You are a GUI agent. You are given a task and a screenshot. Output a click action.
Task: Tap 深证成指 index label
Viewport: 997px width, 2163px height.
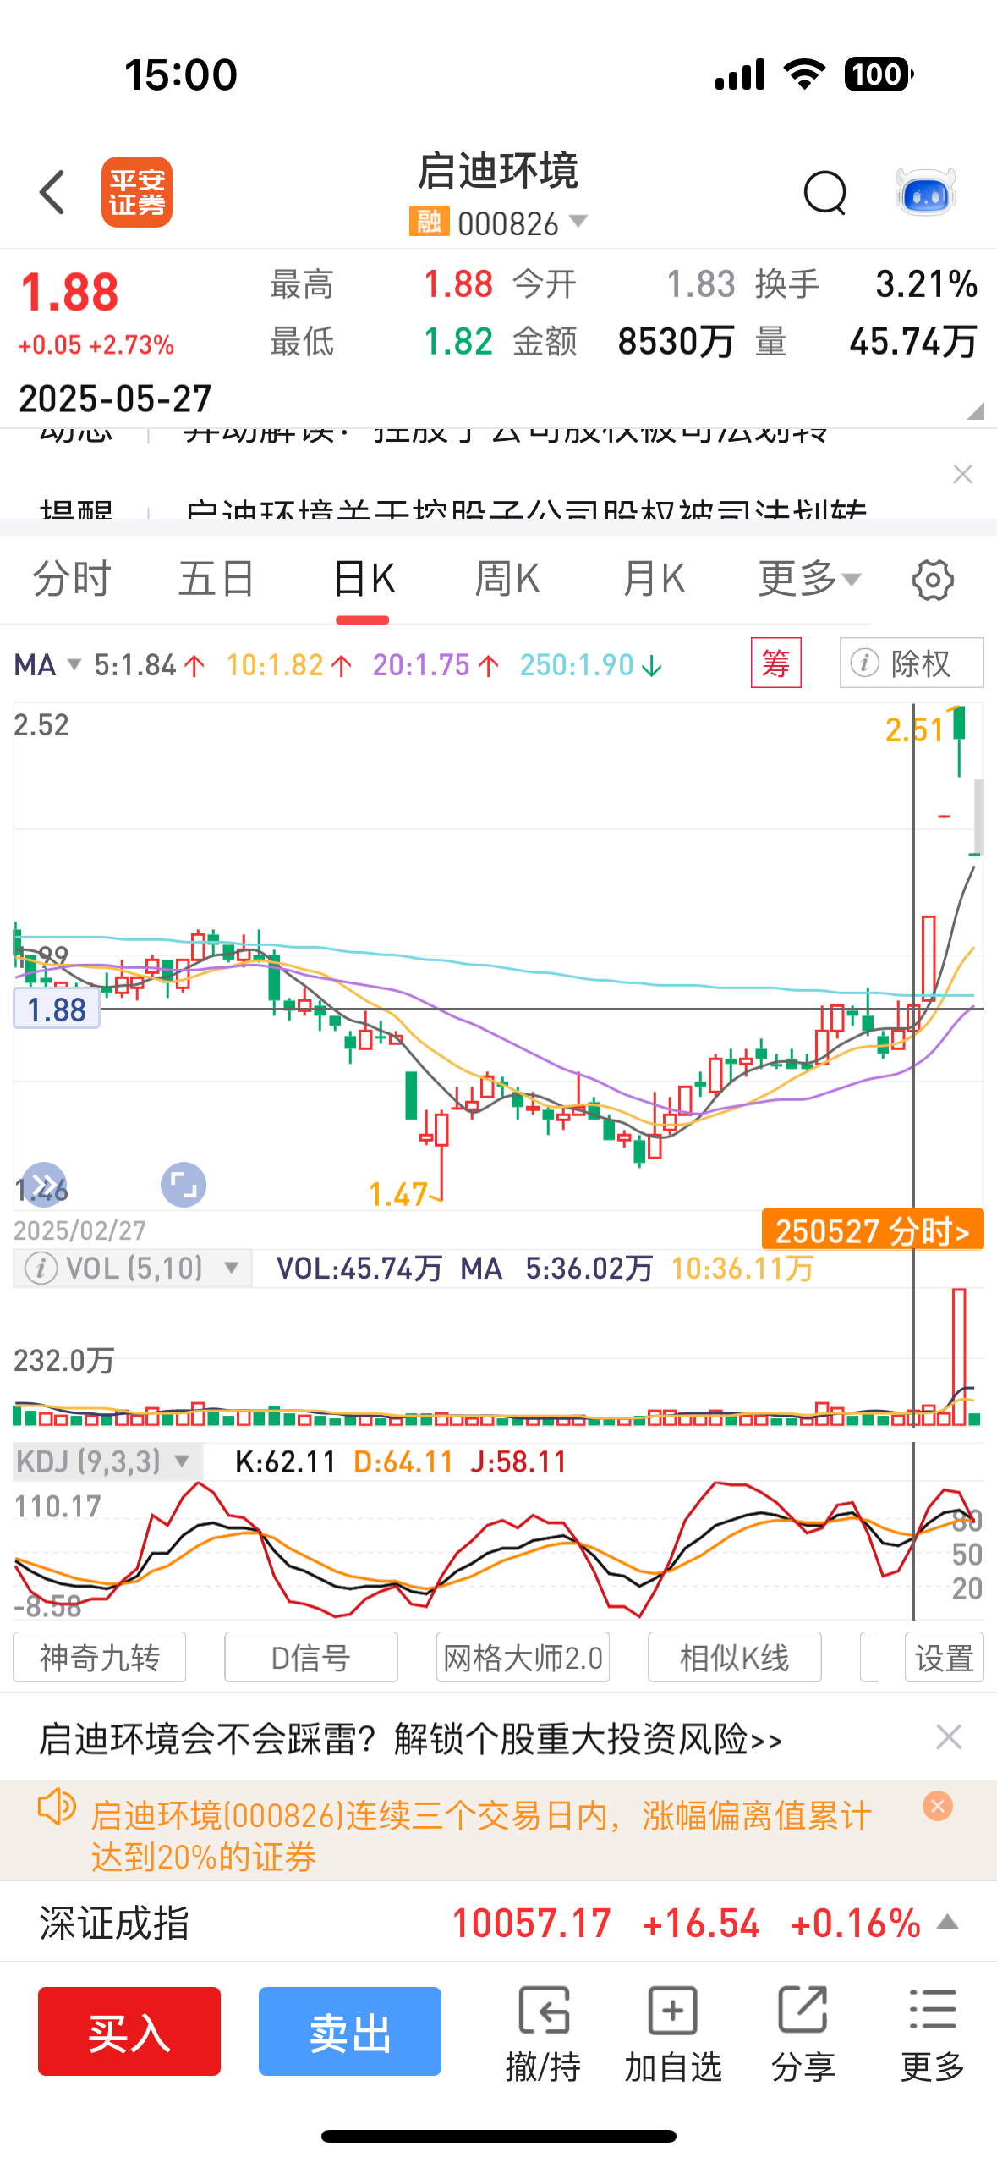point(114,1923)
